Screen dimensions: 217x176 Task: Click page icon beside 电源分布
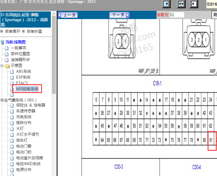click(x=12, y=170)
